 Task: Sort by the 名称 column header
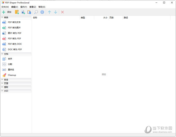35,18
